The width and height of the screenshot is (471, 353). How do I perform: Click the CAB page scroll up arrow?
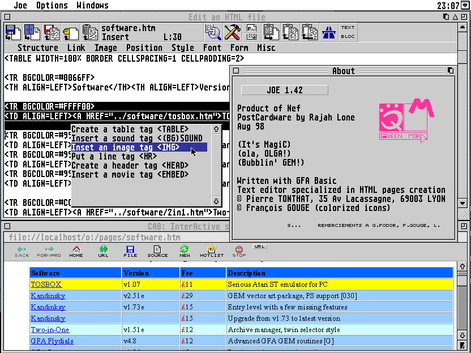coord(462,266)
